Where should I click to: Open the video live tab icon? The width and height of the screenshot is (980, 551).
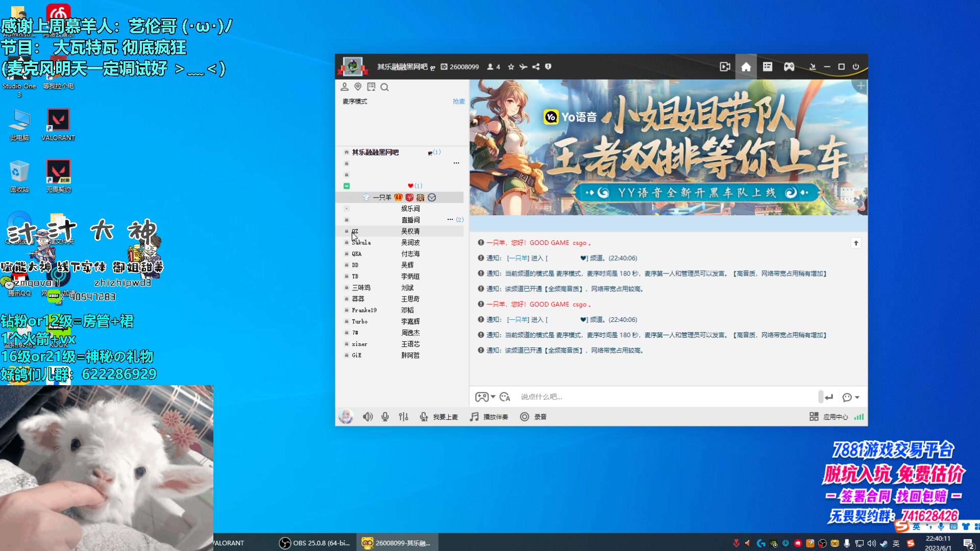(x=725, y=67)
